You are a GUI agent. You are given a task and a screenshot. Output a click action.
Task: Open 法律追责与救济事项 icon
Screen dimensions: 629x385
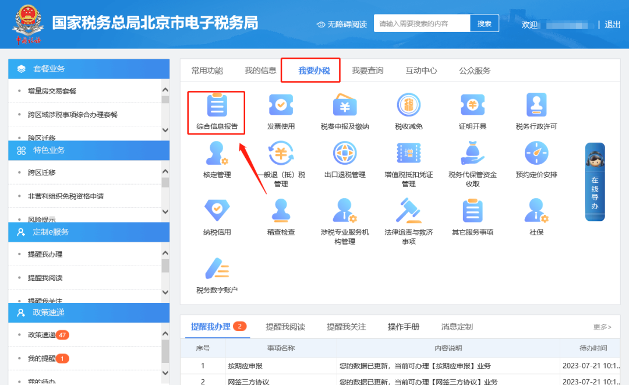[408, 210]
